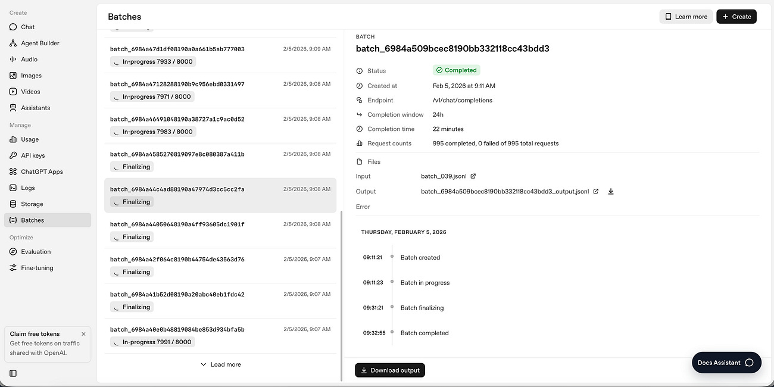Open Chat in the sidebar

click(48, 27)
